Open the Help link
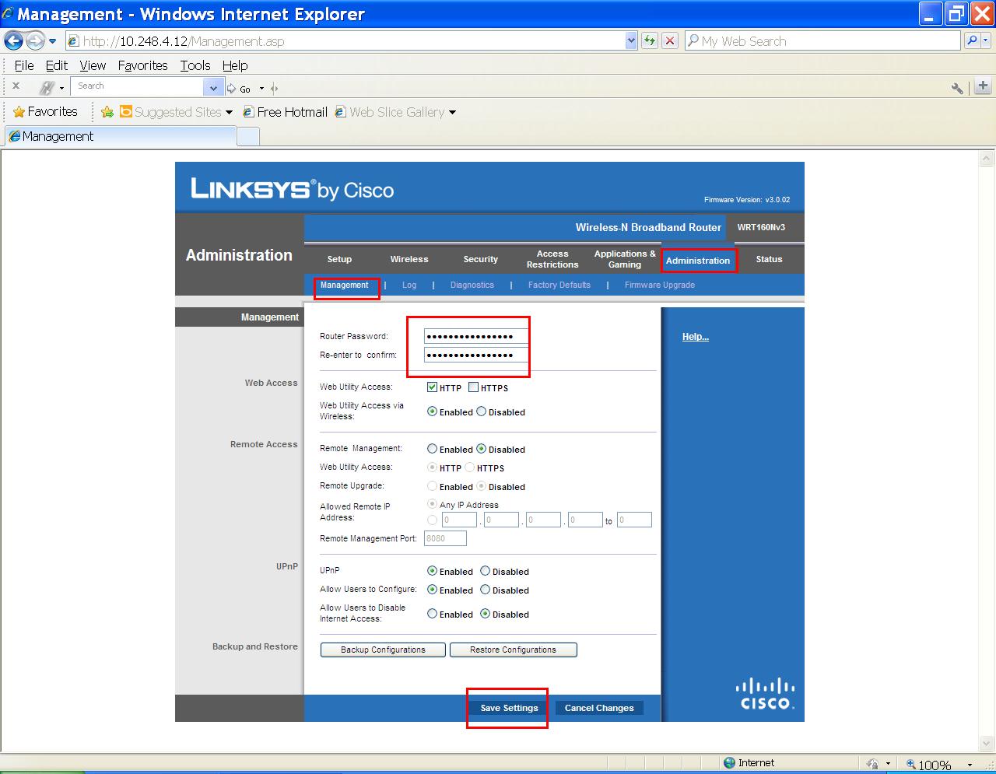996x774 pixels. click(695, 336)
